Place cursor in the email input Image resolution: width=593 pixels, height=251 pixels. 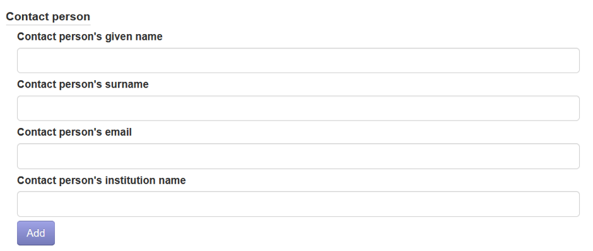pos(298,156)
